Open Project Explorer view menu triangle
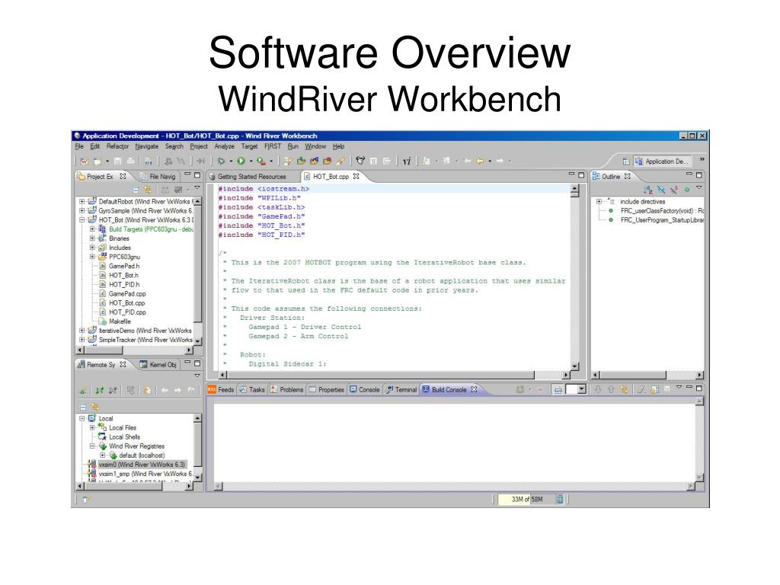780x585 pixels. 197,188
